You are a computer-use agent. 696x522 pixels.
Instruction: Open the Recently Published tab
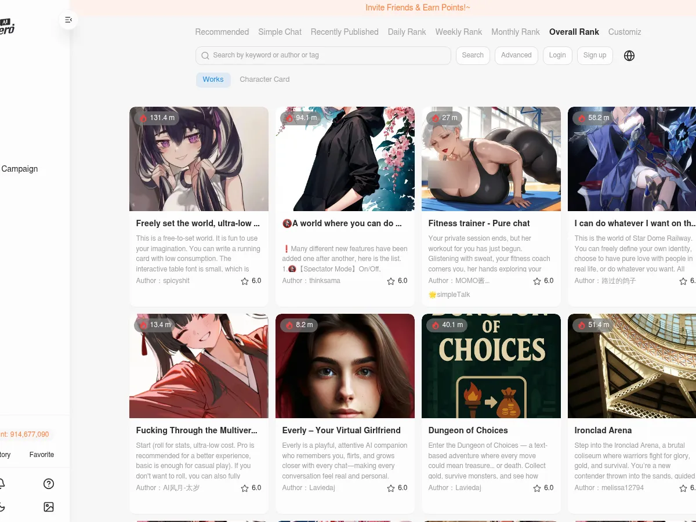(x=345, y=32)
